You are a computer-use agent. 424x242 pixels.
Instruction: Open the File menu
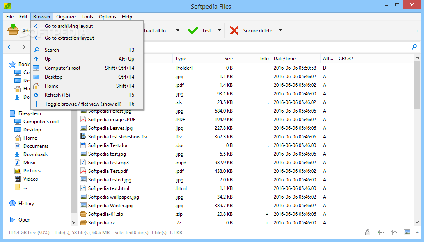tap(10, 17)
